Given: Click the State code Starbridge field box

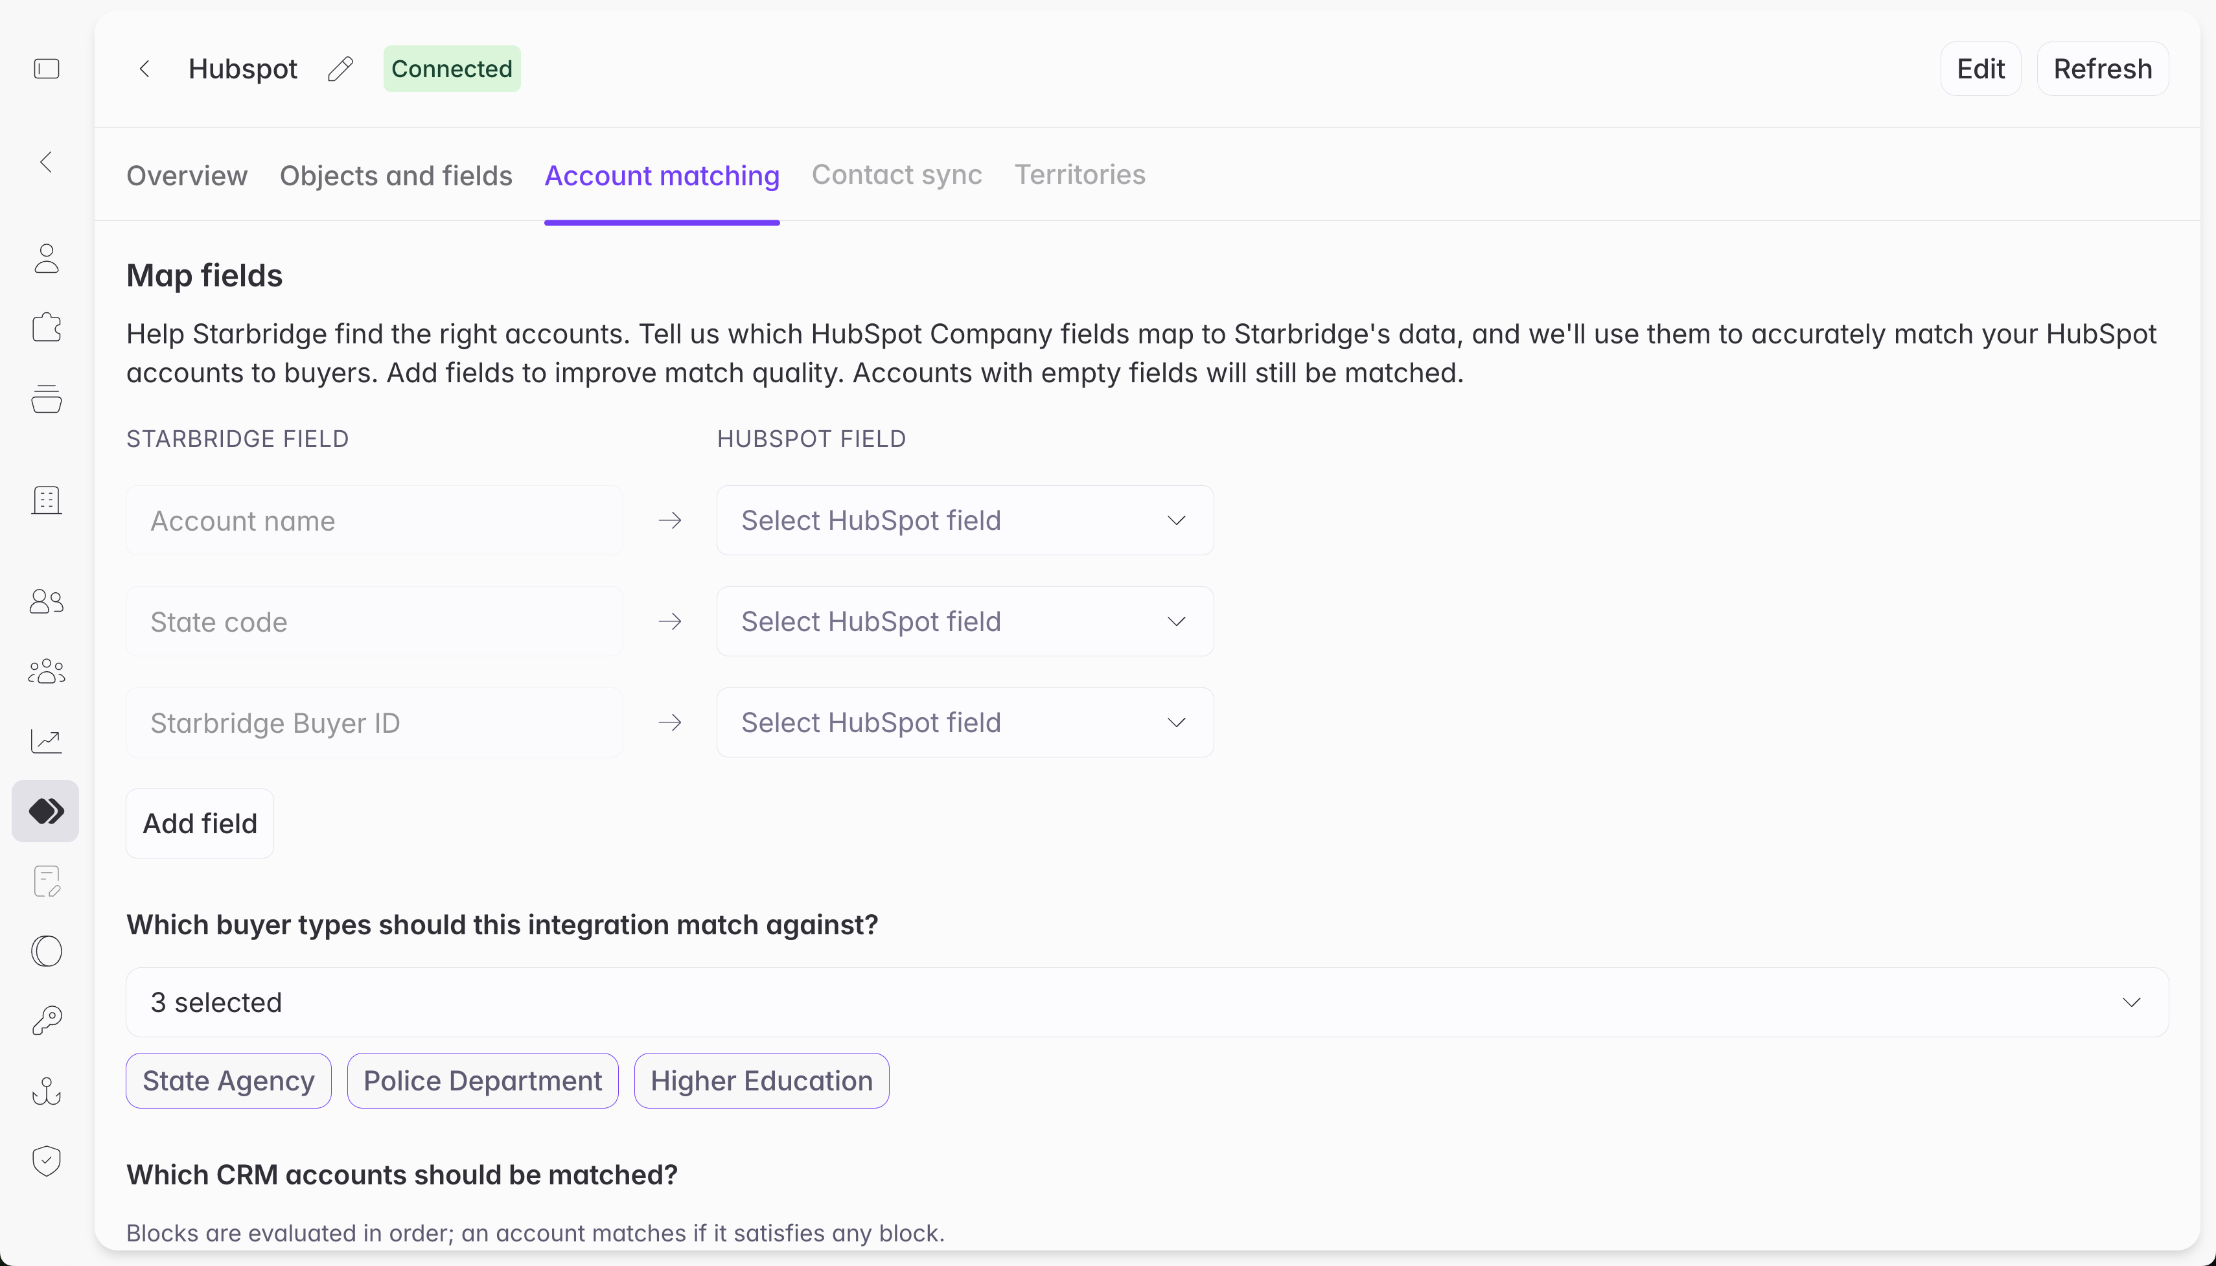Looking at the screenshot, I should [375, 622].
